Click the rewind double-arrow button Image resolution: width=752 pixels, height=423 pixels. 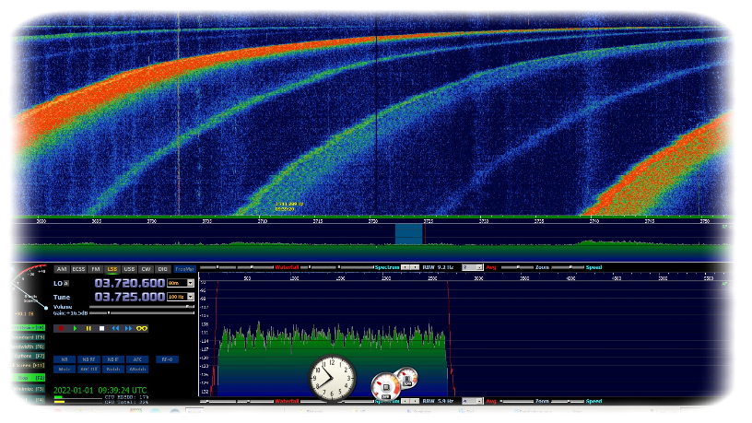115,328
